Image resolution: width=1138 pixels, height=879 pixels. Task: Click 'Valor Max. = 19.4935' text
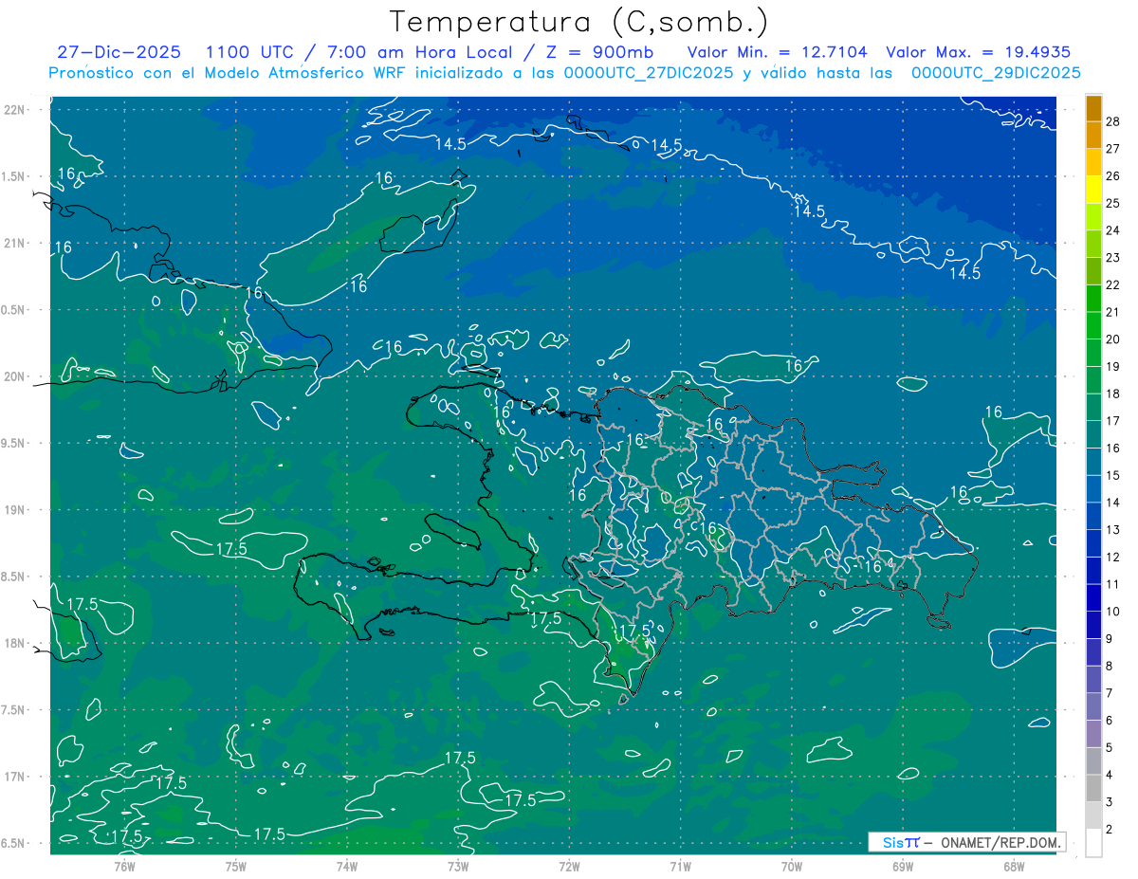point(977,53)
